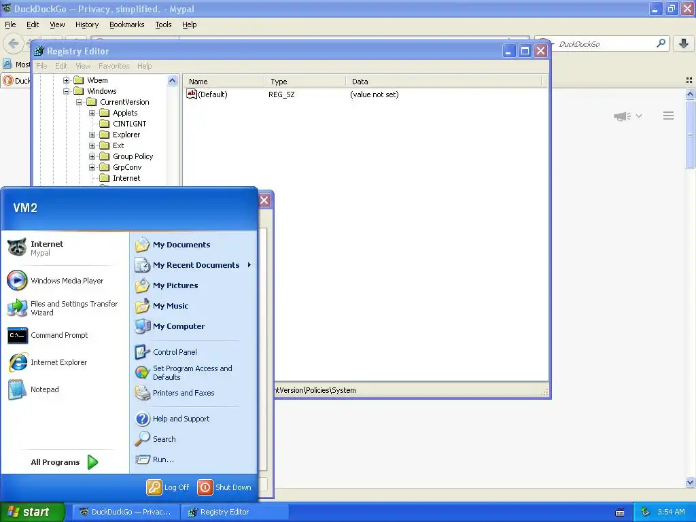Click the Name column header
696x522 pixels.
pyautogui.click(x=223, y=82)
